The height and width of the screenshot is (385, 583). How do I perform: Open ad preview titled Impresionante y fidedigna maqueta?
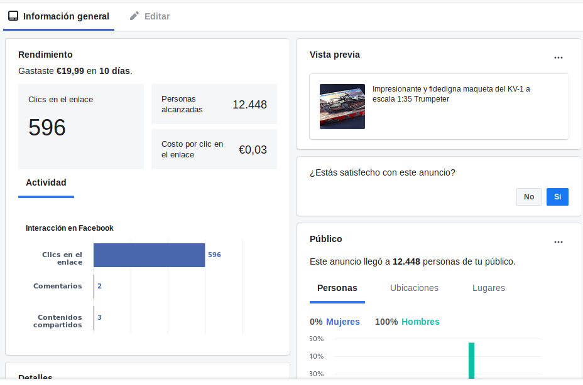(x=439, y=107)
